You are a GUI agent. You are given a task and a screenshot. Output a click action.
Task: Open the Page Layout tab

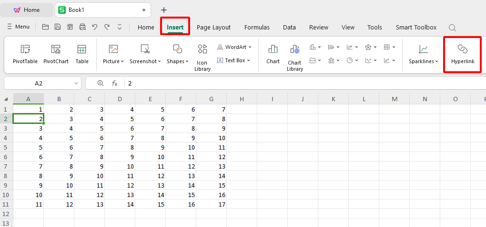213,27
